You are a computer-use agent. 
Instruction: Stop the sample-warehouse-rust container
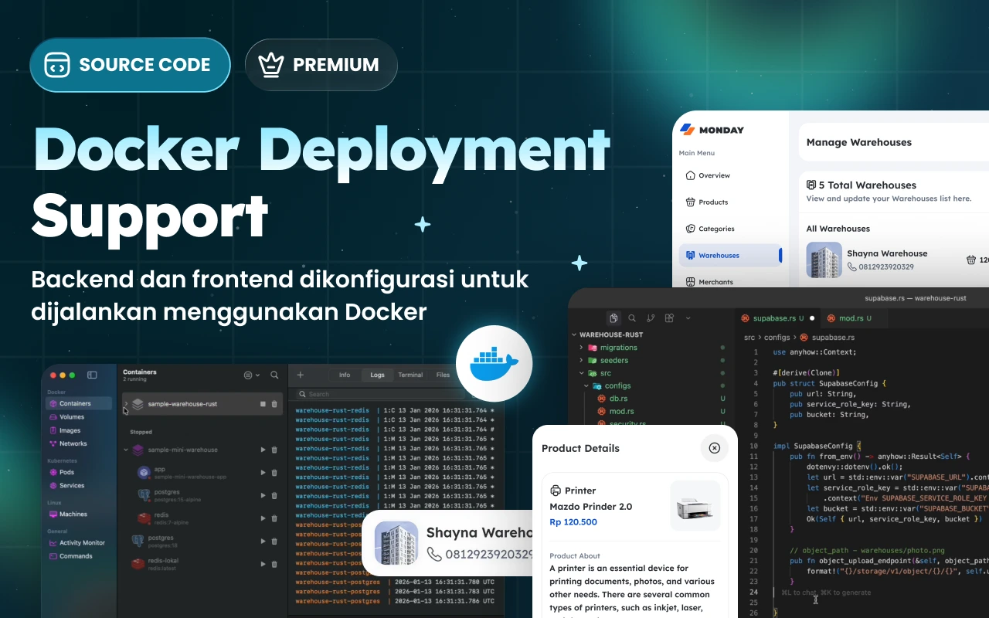(263, 404)
